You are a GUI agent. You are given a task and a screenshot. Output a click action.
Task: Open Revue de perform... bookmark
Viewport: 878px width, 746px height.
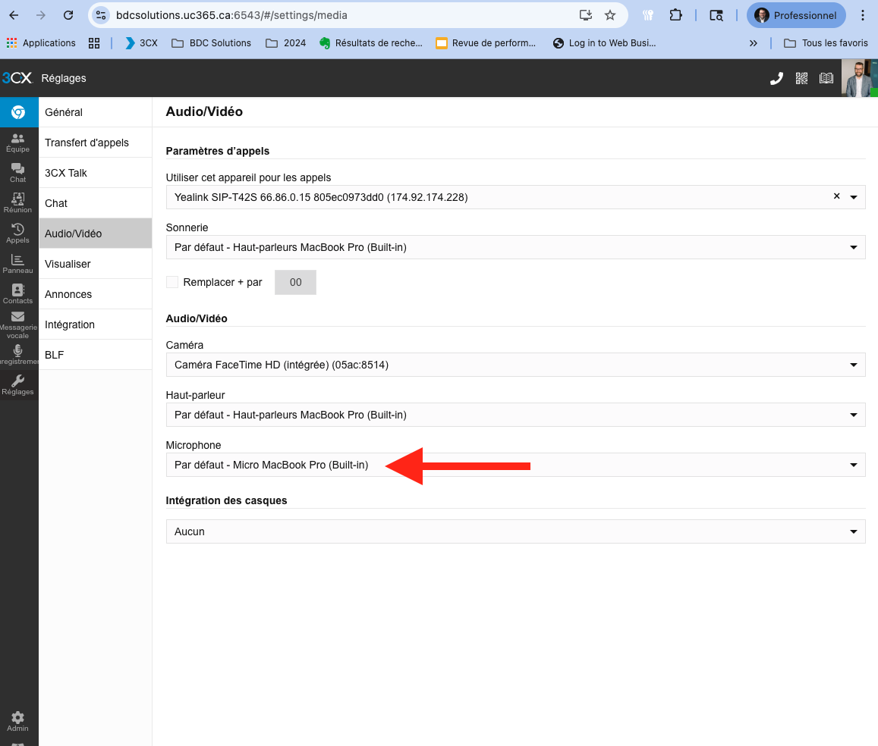pyautogui.click(x=486, y=43)
